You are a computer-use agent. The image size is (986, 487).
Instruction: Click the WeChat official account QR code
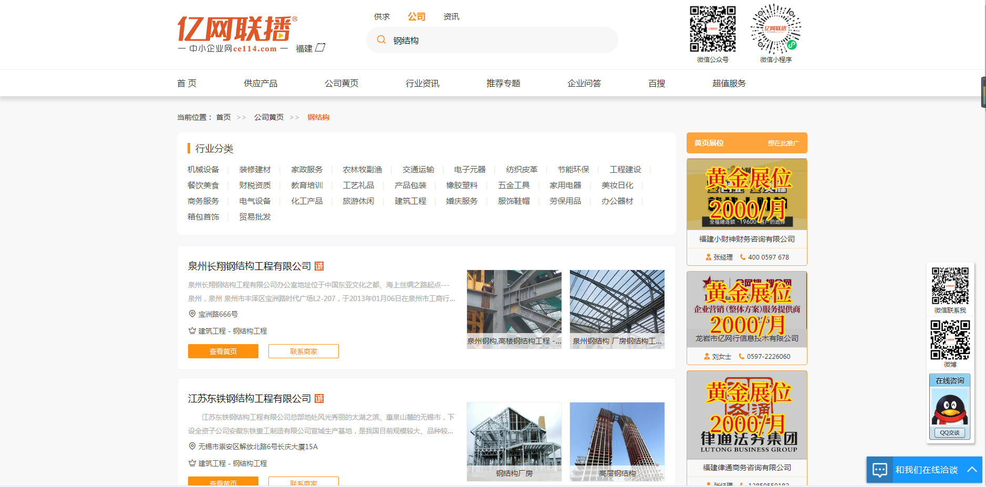pyautogui.click(x=712, y=29)
